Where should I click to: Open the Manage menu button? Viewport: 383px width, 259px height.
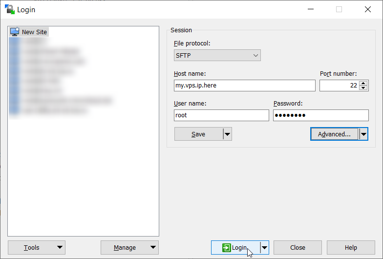click(x=129, y=247)
